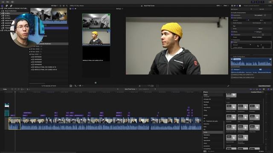This screenshot has width=273, height=153.
Task: Open the viewer View options dropdown
Action: click(226, 6)
